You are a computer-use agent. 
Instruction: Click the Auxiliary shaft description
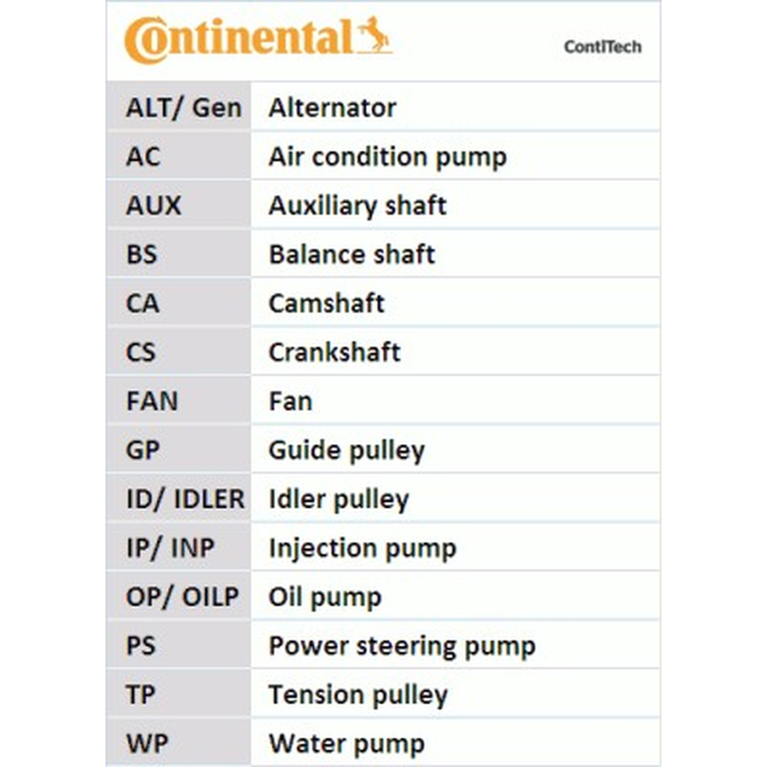357,205
